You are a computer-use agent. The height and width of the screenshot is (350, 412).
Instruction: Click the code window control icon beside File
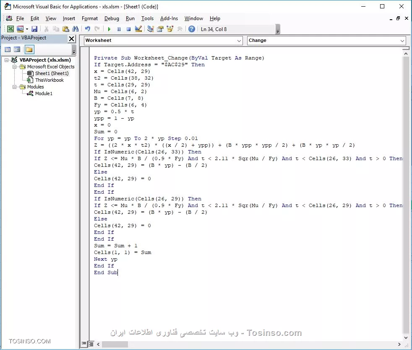coord(9,18)
